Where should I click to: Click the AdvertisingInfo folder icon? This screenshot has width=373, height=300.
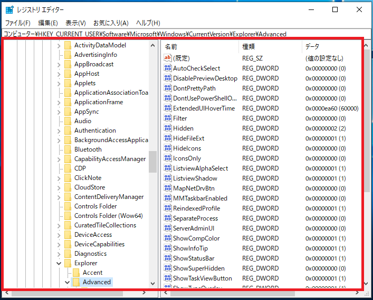point(68,55)
